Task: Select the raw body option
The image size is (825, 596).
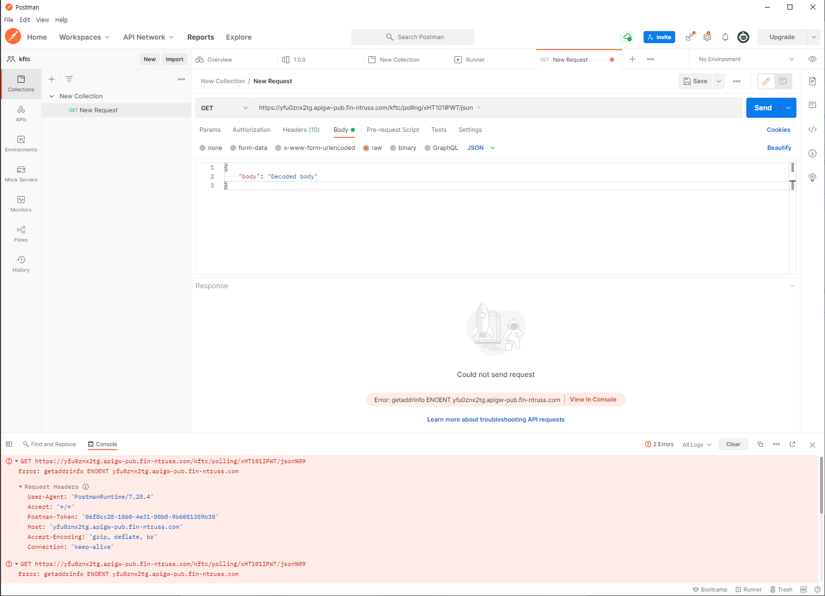Action: pos(372,148)
